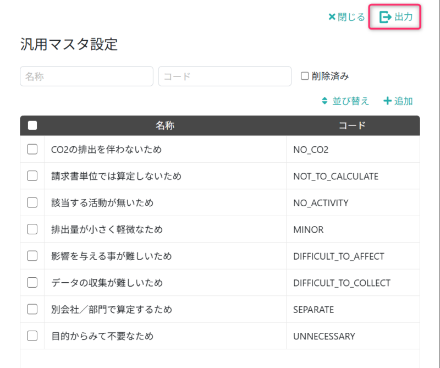Check the DIFFICULT_TO_COLLECT row checkbox

(32, 282)
